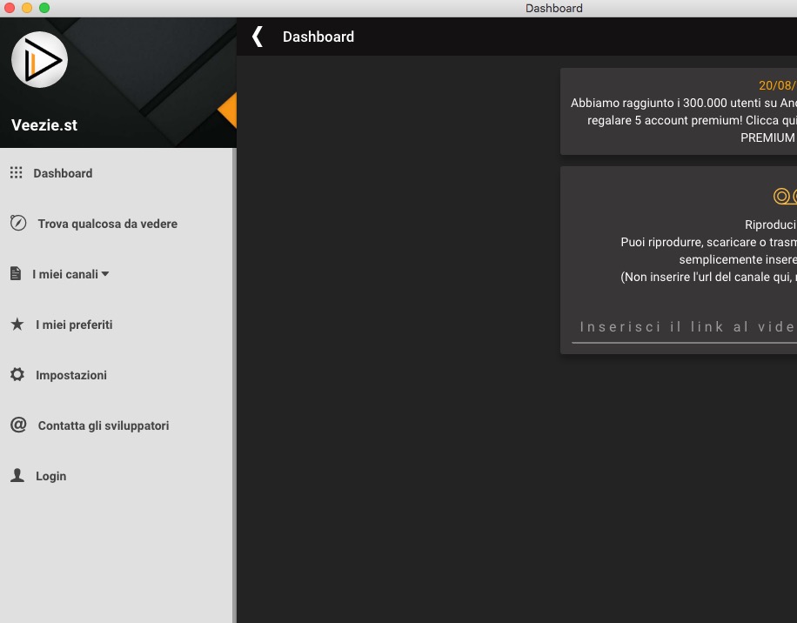797x623 pixels.
Task: Collapse the sidebar with the back chevron
Action: (x=257, y=37)
